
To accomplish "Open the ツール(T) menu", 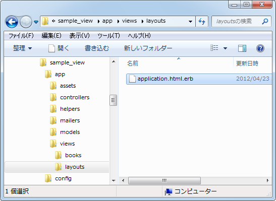I will pyautogui.click(x=108, y=36).
